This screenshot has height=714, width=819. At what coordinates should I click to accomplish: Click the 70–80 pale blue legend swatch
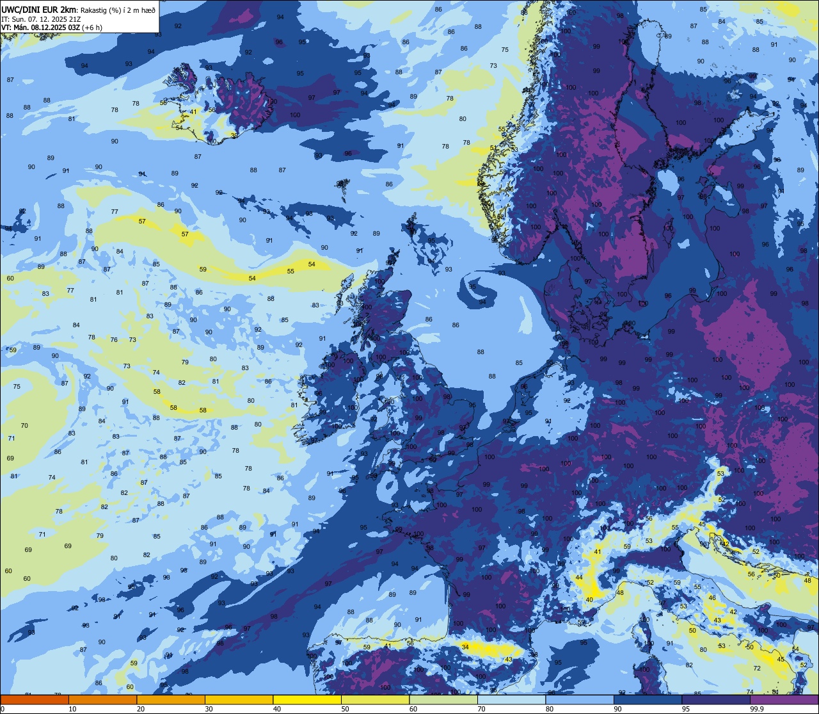click(511, 699)
